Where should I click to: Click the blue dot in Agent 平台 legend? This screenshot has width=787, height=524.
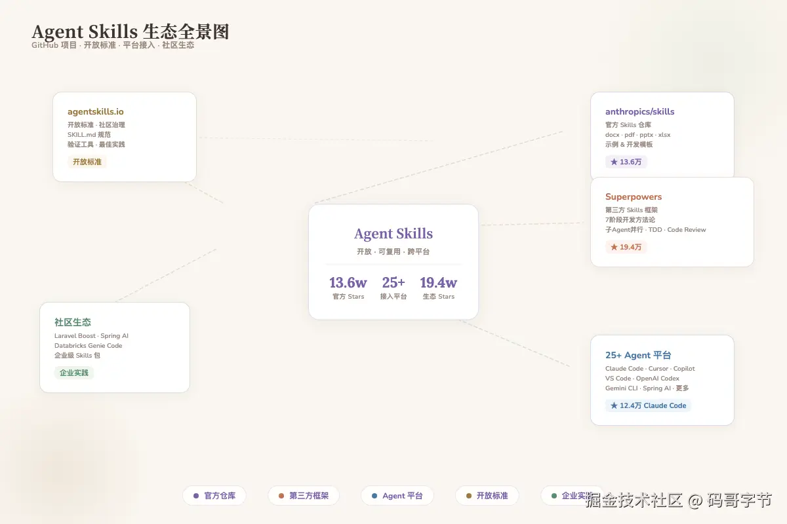pyautogui.click(x=374, y=496)
